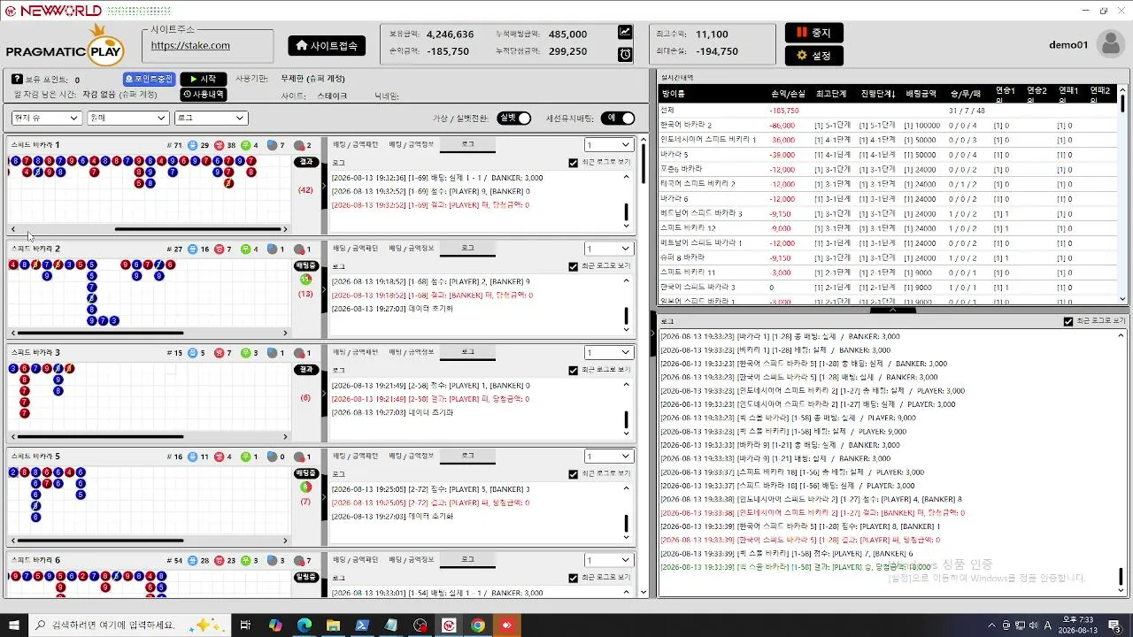This screenshot has height=637, width=1133.
Task: Open Microsoft Edge from the taskbar
Action: click(x=304, y=625)
